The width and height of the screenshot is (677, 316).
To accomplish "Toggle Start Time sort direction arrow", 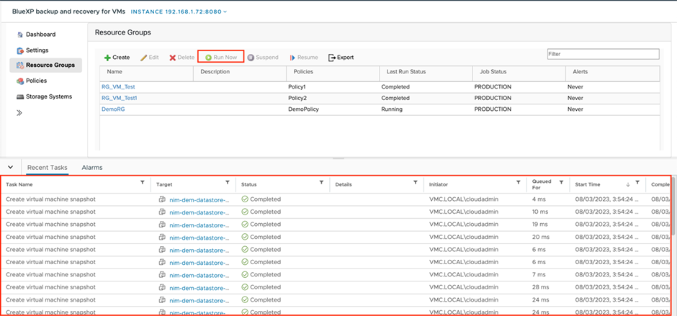I will [628, 184].
